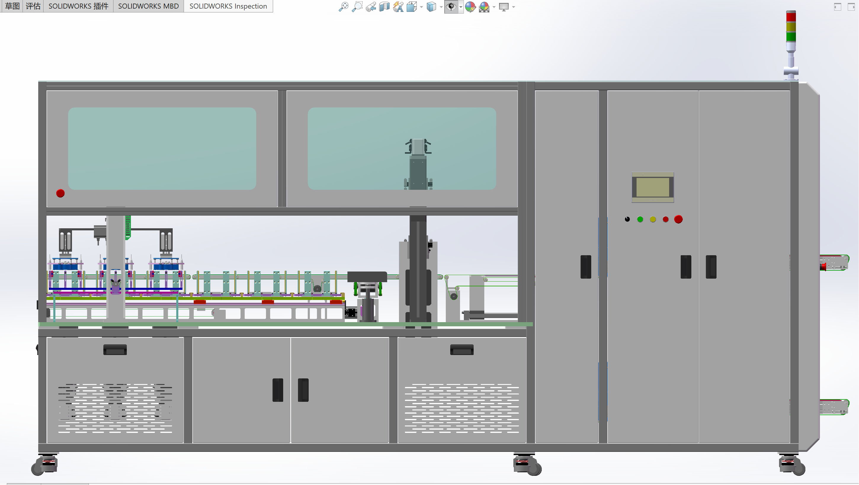This screenshot has height=485, width=859.
Task: Click the 草图 tab
Action: pos(12,6)
